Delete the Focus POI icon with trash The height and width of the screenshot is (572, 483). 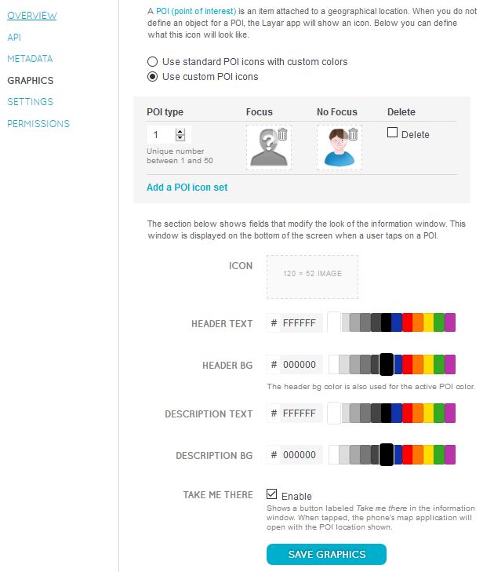coord(282,134)
